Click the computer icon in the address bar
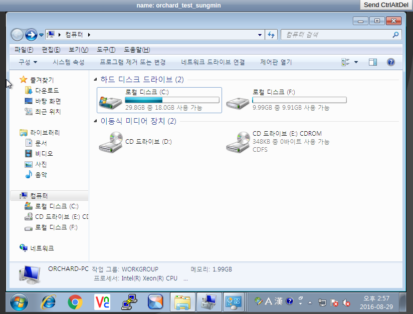Viewport: 413px width, 314px height. click(x=51, y=35)
